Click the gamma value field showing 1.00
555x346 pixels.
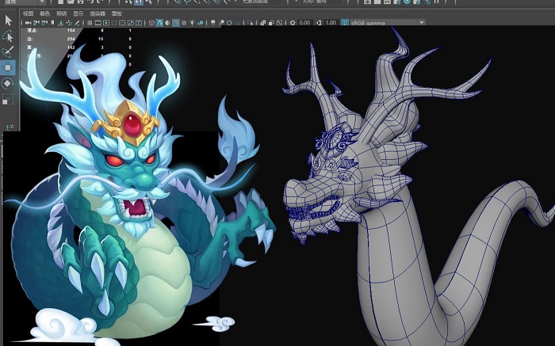331,24
